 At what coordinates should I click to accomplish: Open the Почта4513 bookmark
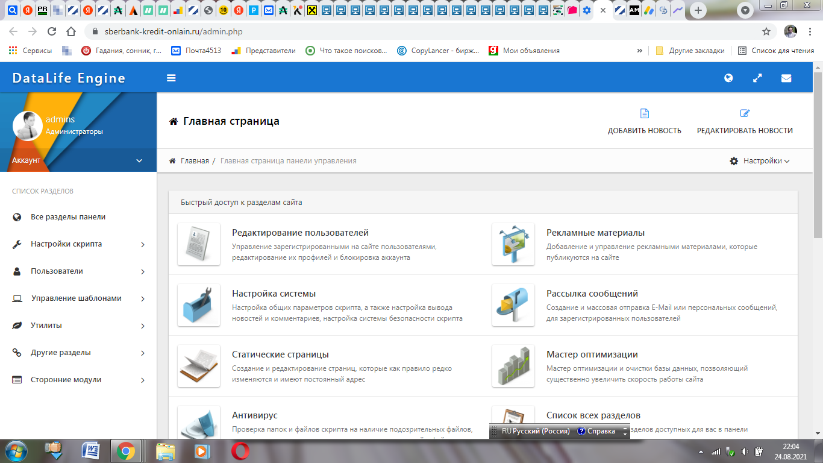click(x=196, y=51)
